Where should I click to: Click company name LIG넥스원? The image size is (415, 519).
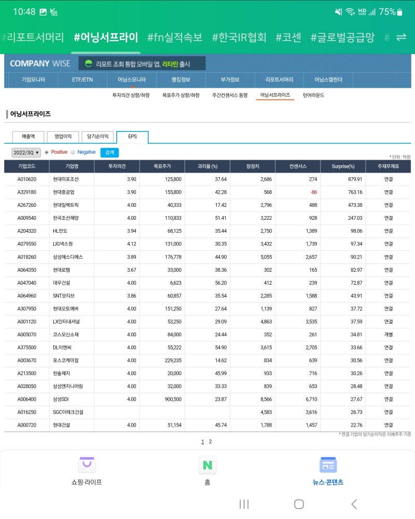click(63, 244)
